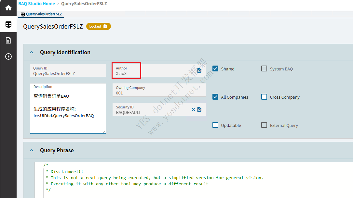Collapse the Query Identification section

32,52
